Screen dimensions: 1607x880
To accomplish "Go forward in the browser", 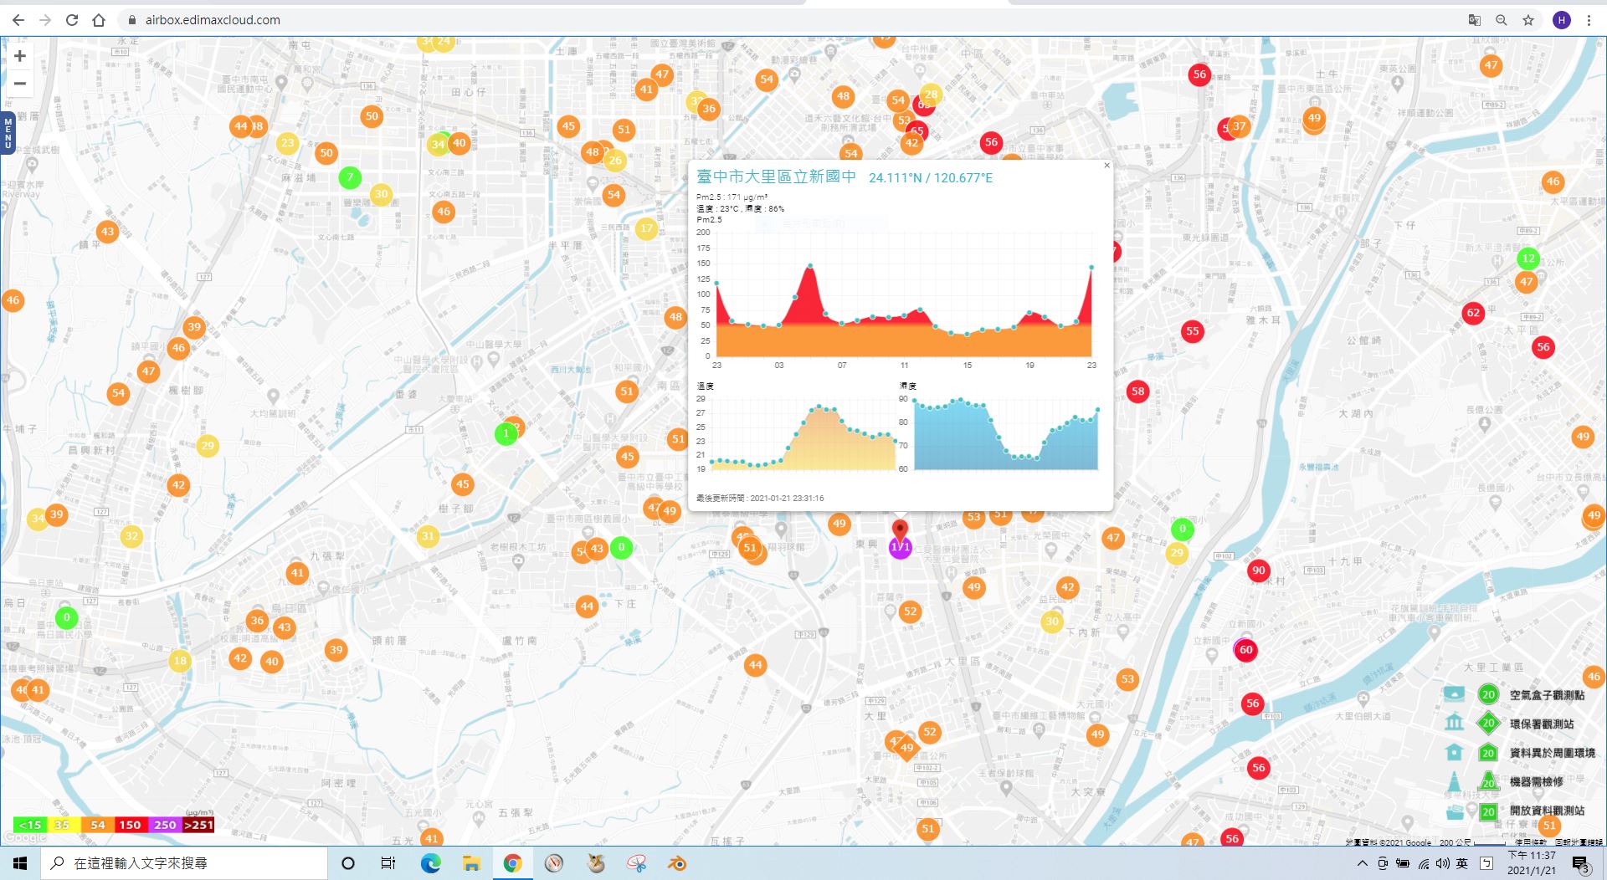I will pyautogui.click(x=45, y=20).
